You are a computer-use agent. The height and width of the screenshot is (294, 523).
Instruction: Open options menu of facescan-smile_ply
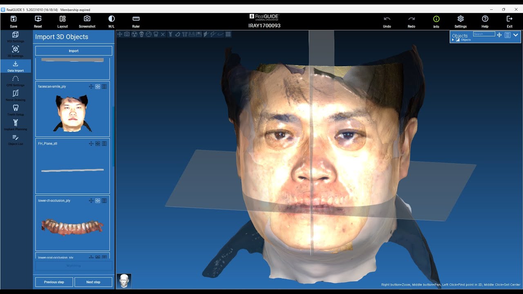(104, 87)
